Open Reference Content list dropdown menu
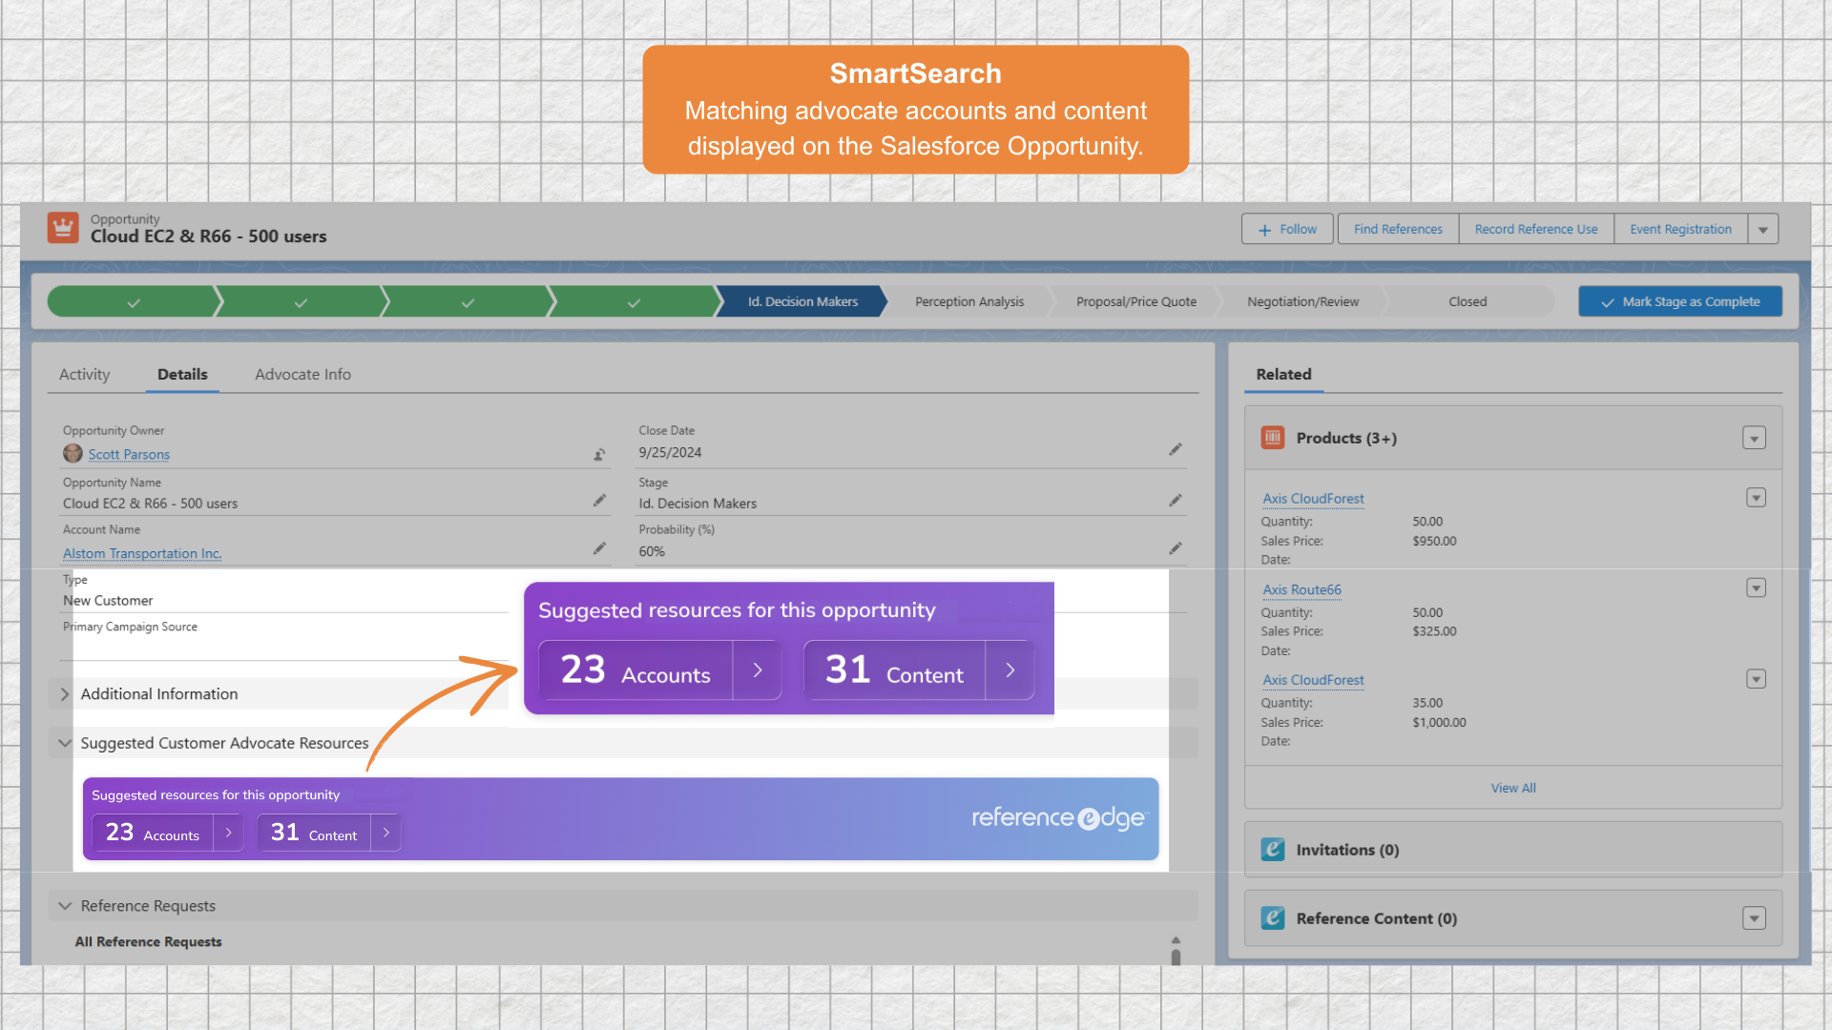1832x1030 pixels. pyautogui.click(x=1754, y=918)
